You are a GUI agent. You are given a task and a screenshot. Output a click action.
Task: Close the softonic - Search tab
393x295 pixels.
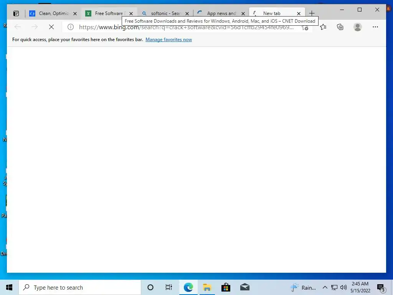[x=187, y=13]
